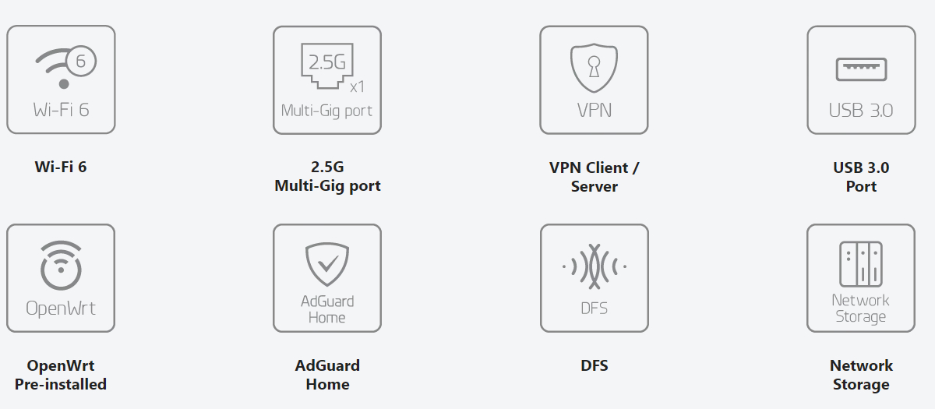Click the Network Storage drive icon tile
Image resolution: width=935 pixels, height=409 pixels.
click(x=861, y=278)
